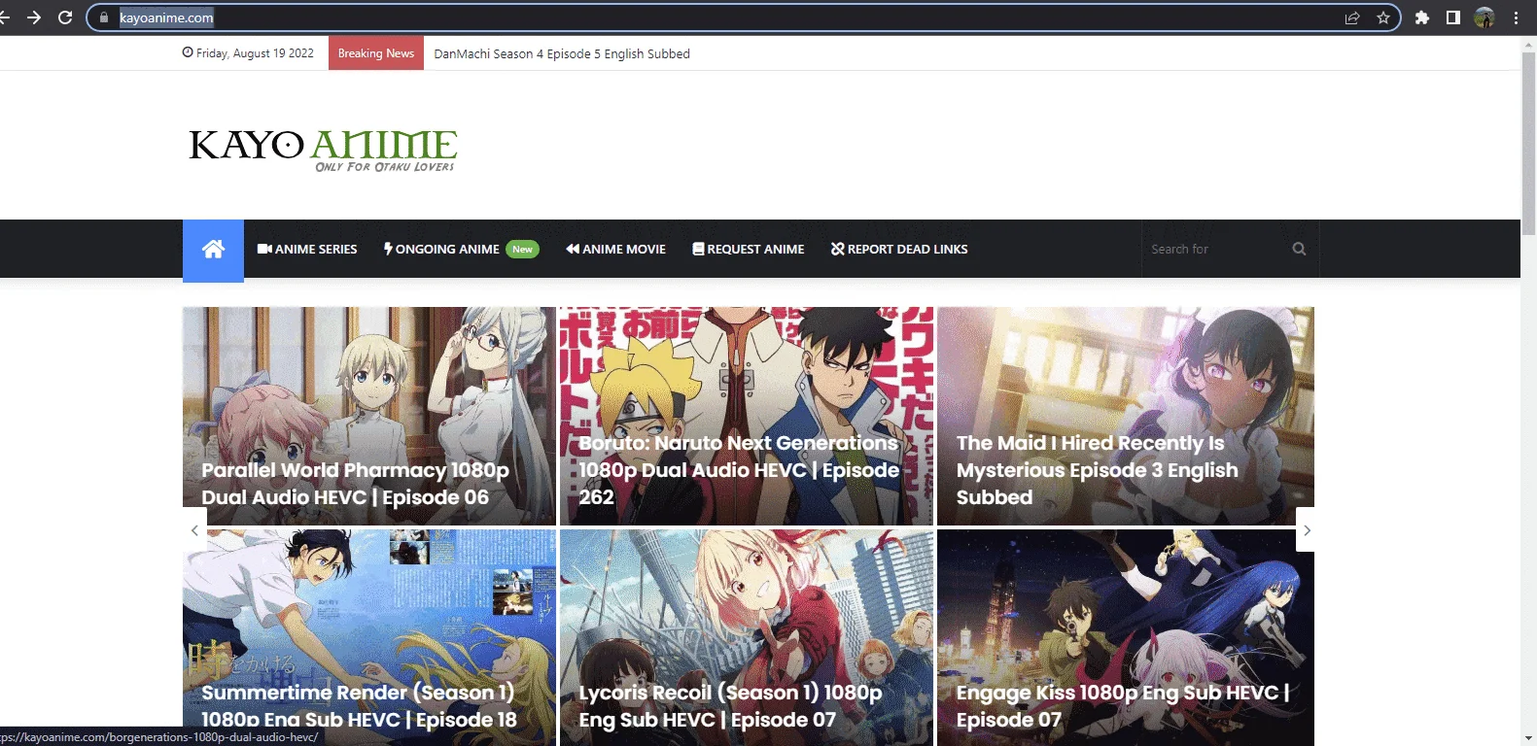1537x746 pixels.
Task: Click the home icon in the navigation bar
Action: click(213, 250)
